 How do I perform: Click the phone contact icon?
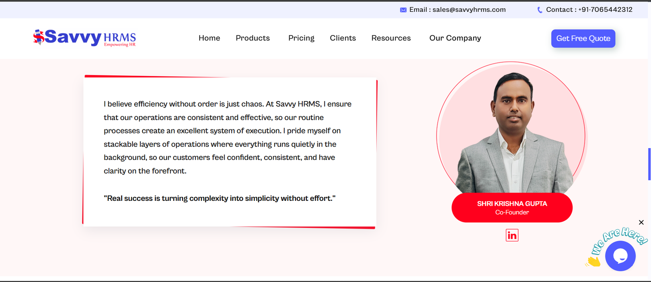(540, 10)
